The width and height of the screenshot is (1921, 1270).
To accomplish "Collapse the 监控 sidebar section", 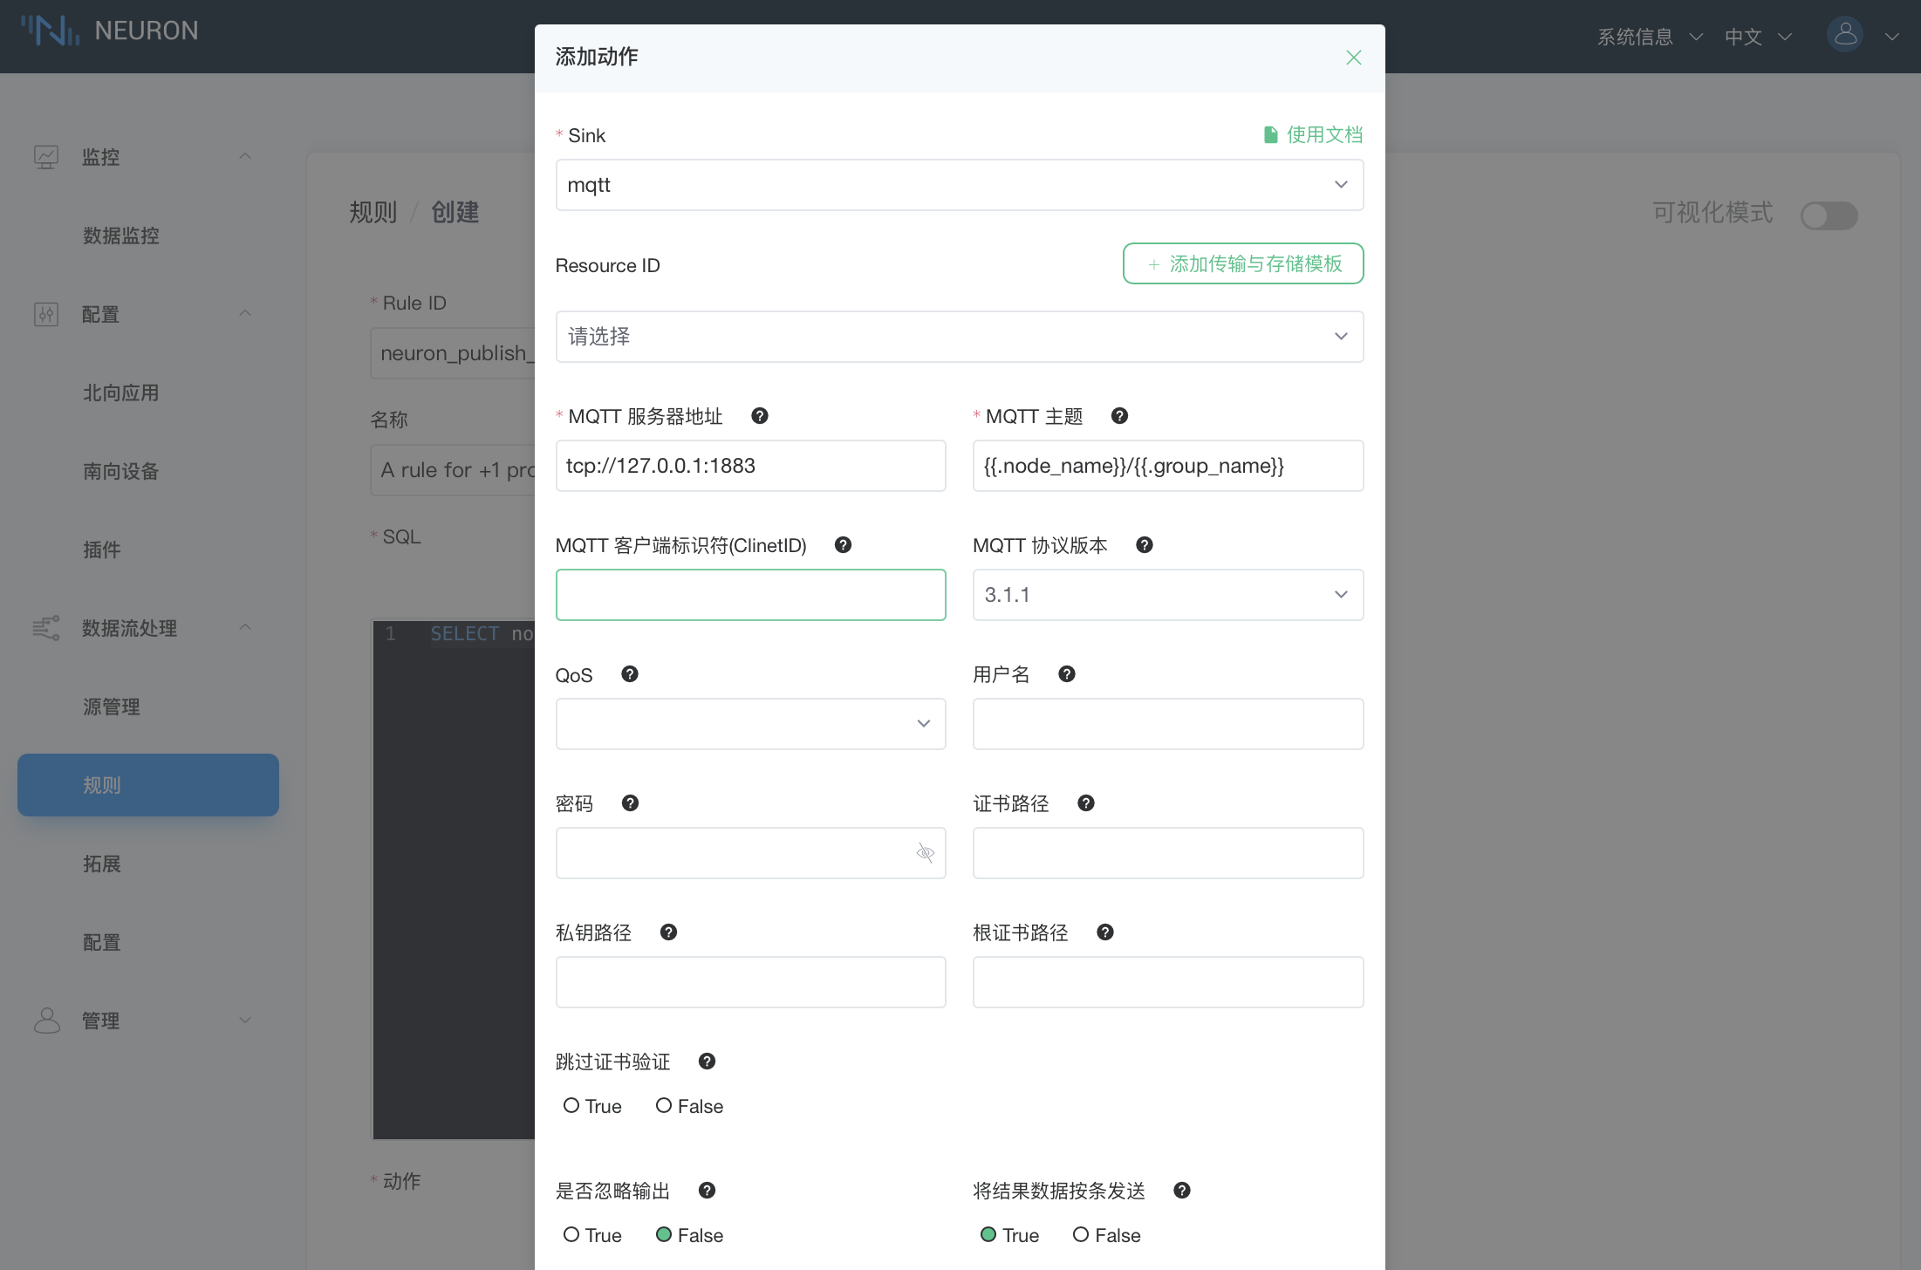I will tap(245, 157).
